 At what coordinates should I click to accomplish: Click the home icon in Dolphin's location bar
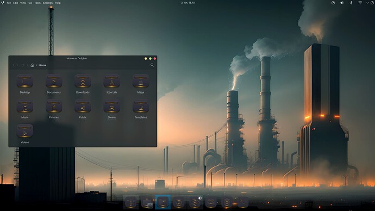pos(32,65)
